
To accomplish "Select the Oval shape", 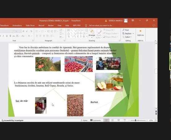I will point(81,30).
